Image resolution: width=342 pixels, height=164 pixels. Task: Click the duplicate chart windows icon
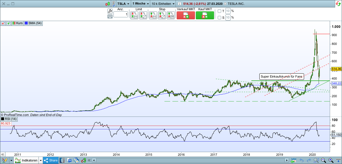76,160
